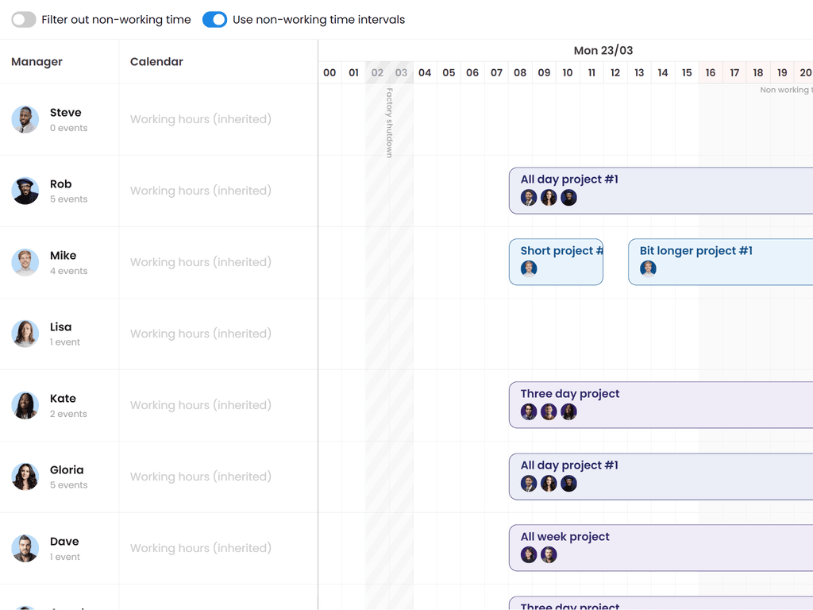Image resolution: width=813 pixels, height=610 pixels.
Task: Disable Use non-working time intervals toggle
Action: tap(214, 20)
